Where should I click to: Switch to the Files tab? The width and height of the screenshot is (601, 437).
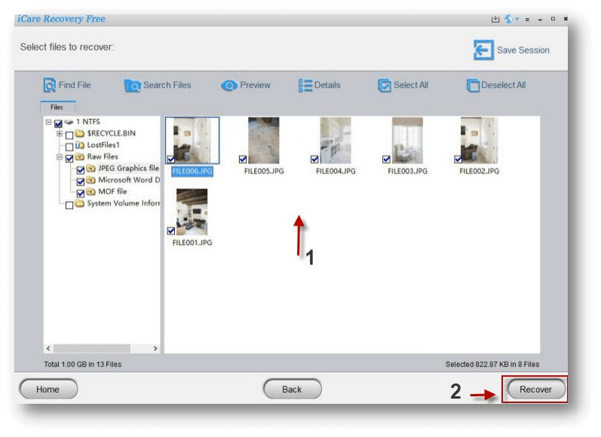(57, 107)
